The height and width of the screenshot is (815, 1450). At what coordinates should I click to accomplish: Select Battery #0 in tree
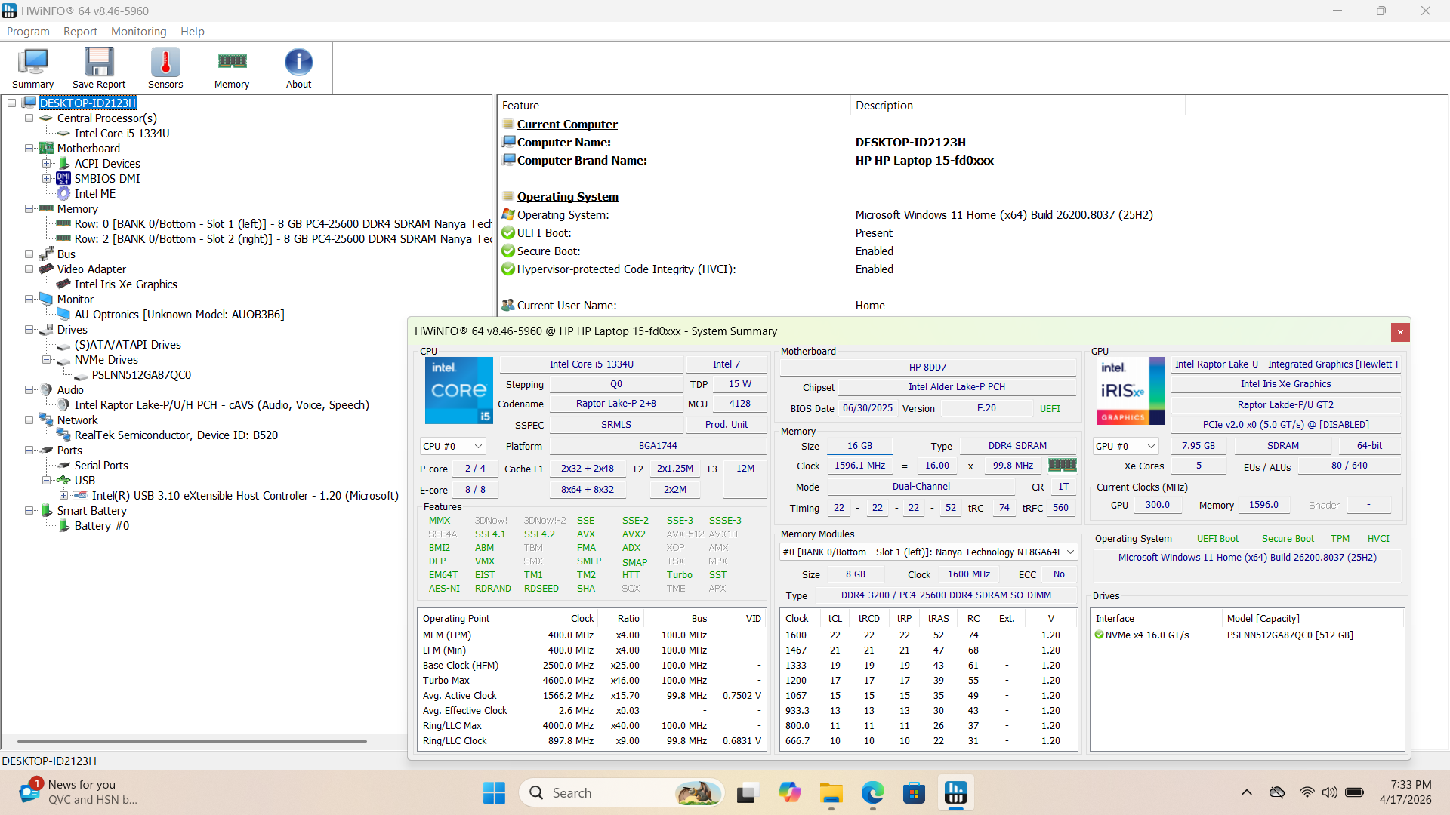coord(101,526)
